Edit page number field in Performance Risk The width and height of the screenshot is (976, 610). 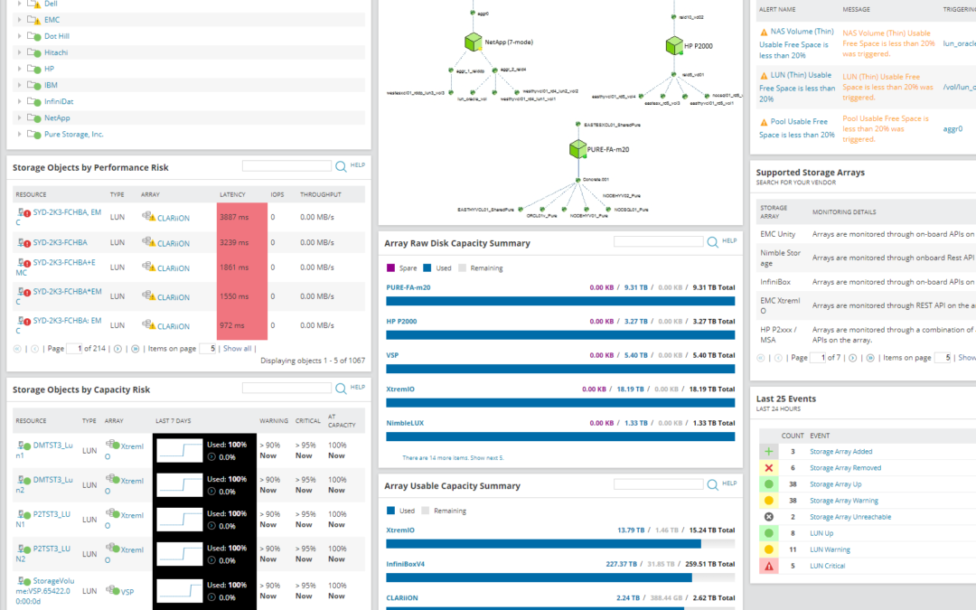74,349
